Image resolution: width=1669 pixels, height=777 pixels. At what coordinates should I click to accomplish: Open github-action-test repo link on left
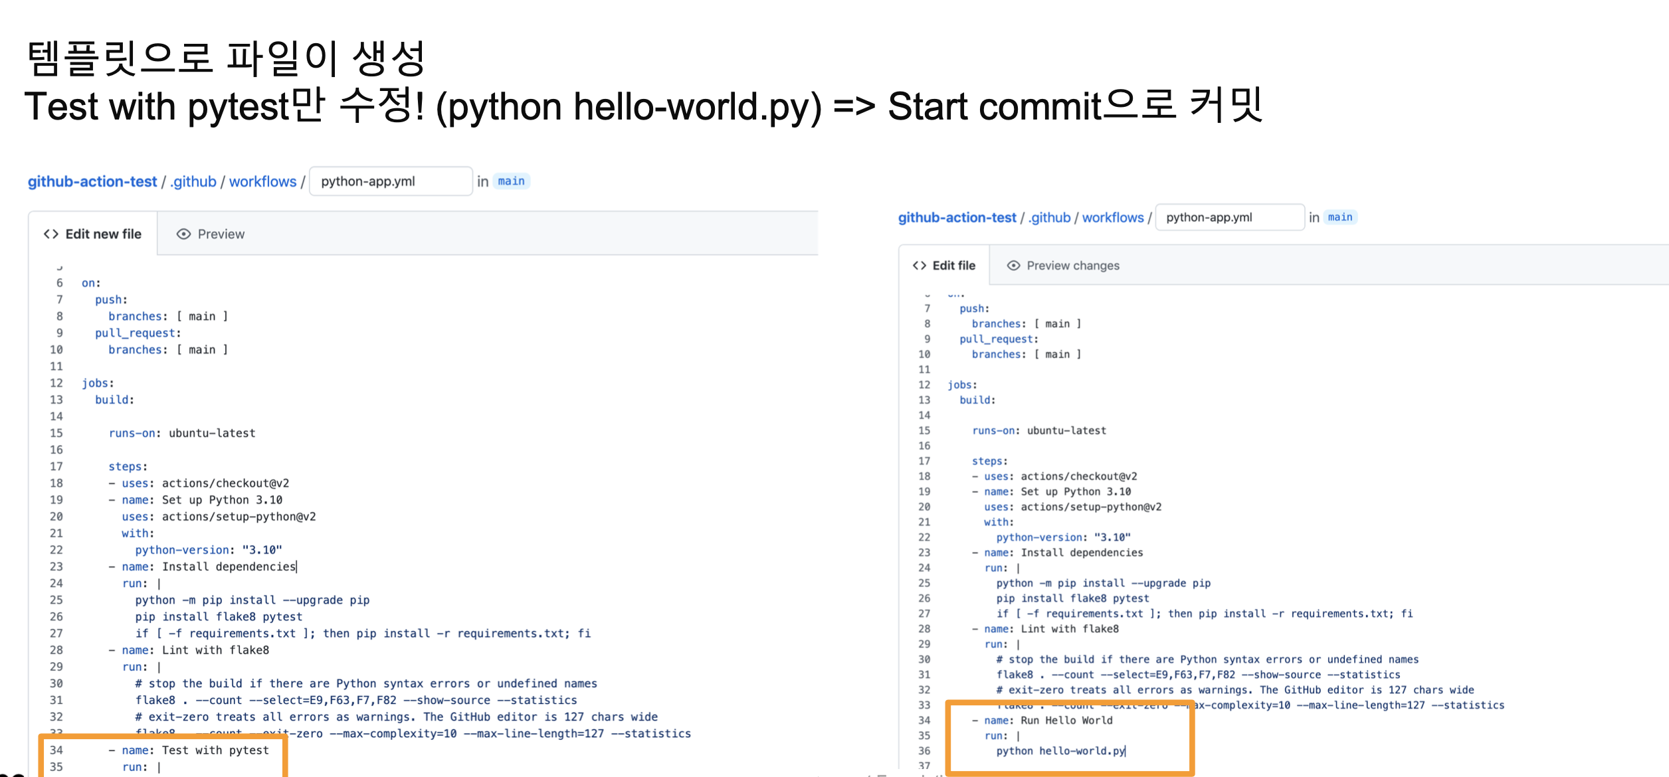(x=92, y=181)
